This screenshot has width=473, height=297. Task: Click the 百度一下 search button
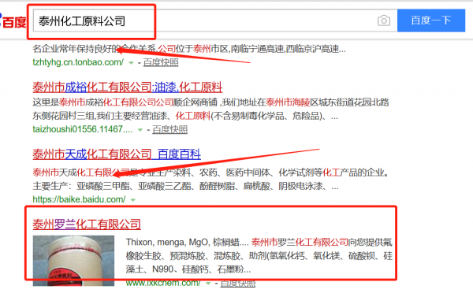pyautogui.click(x=431, y=20)
